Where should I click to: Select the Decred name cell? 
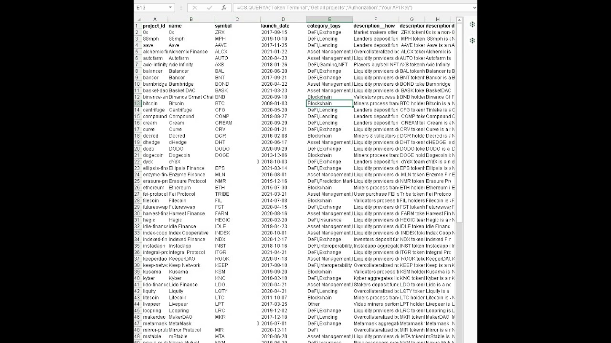pos(191,136)
